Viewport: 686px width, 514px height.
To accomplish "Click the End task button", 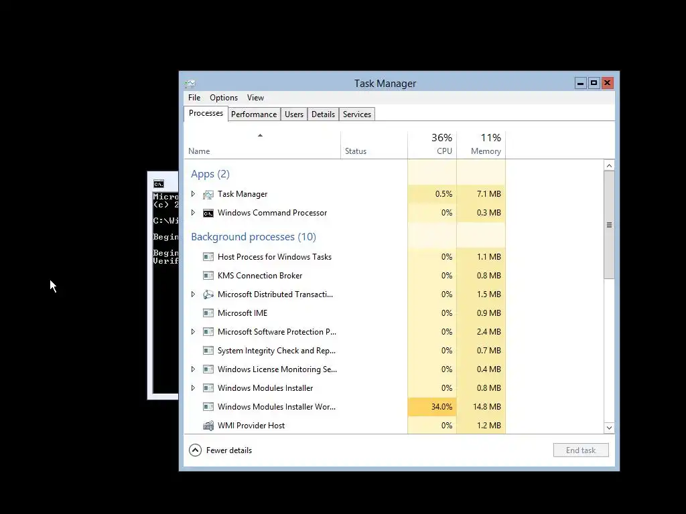I will pos(581,450).
